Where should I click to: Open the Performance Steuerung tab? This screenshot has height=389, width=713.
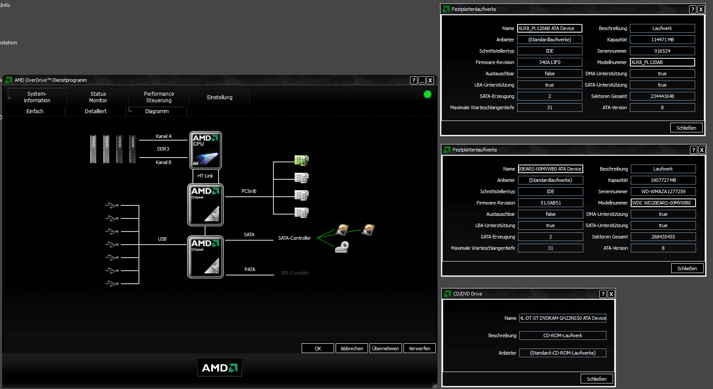pos(159,97)
